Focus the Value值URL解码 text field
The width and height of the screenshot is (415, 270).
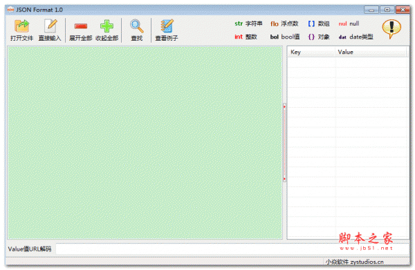pos(232,249)
